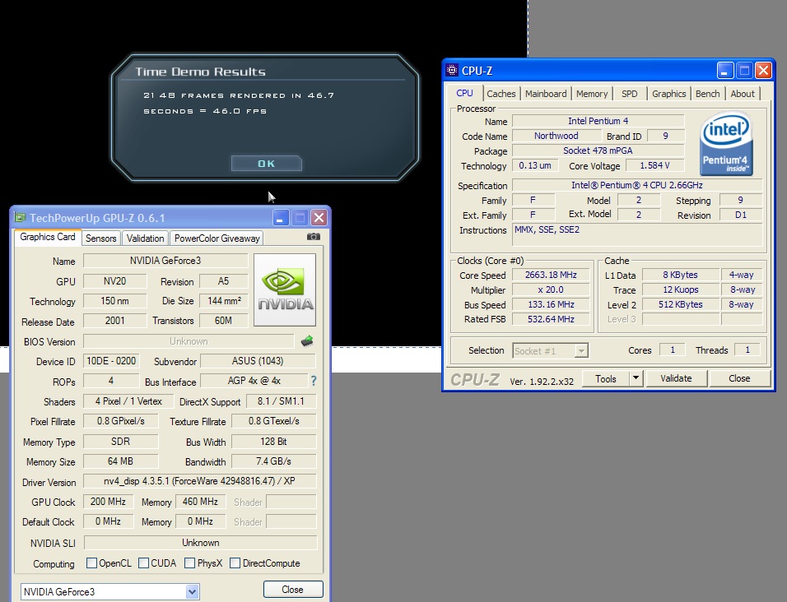787x602 pixels.
Task: Toggle the CUDA checkbox
Action: [143, 563]
